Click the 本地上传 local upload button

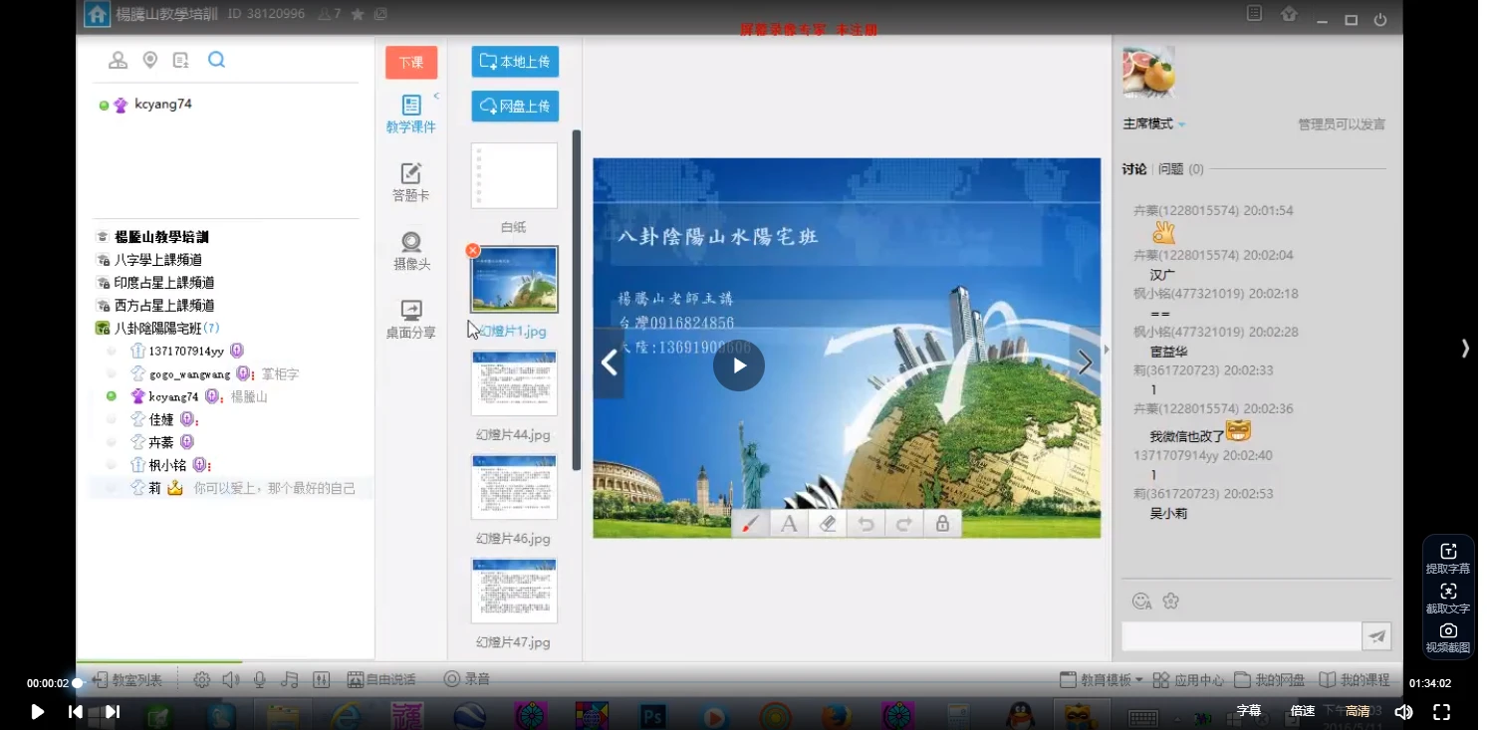[x=515, y=61]
